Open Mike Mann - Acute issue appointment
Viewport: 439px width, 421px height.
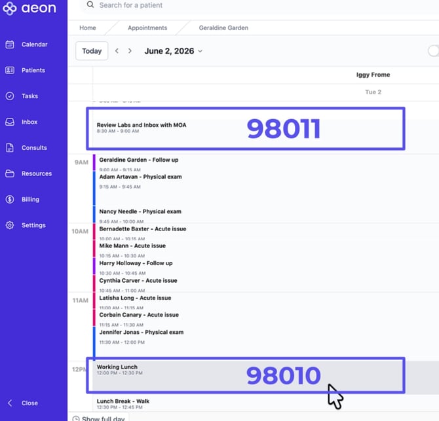(x=266, y=249)
